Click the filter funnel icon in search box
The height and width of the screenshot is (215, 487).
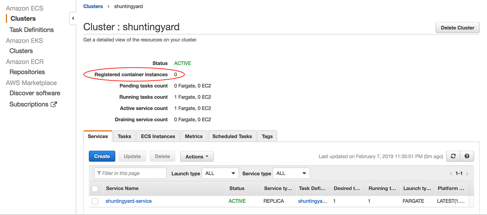(x=99, y=173)
